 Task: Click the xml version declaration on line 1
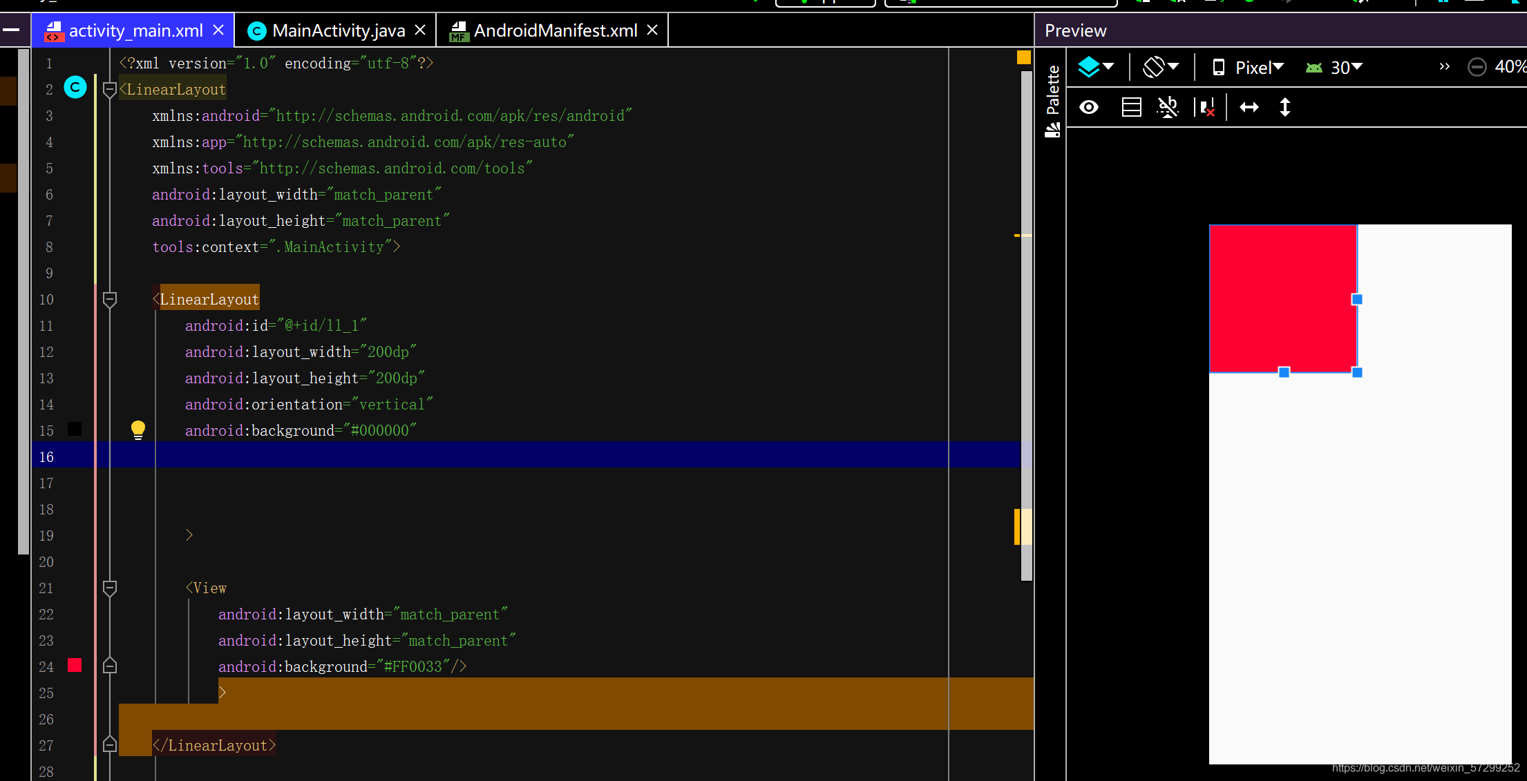(x=276, y=63)
